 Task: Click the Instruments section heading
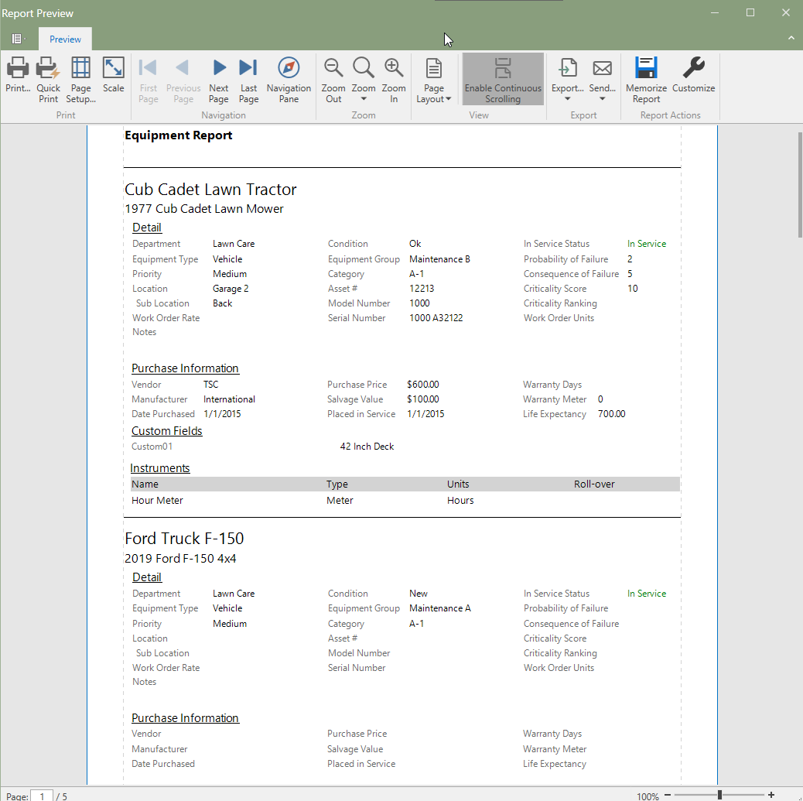160,468
